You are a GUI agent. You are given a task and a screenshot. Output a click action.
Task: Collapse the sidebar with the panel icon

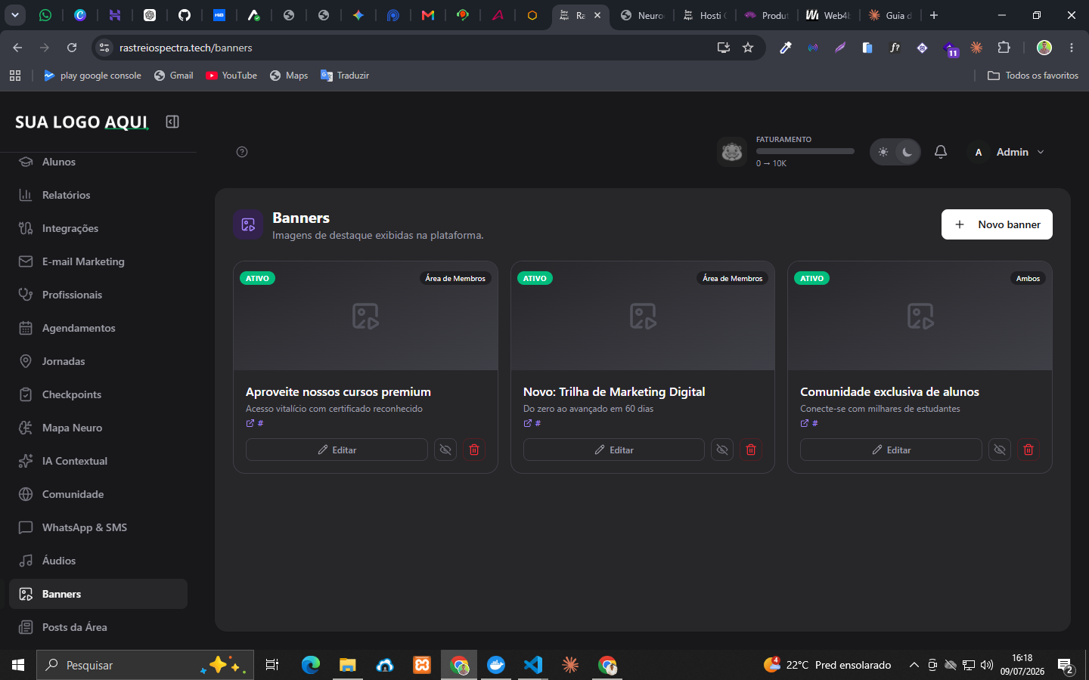(172, 122)
